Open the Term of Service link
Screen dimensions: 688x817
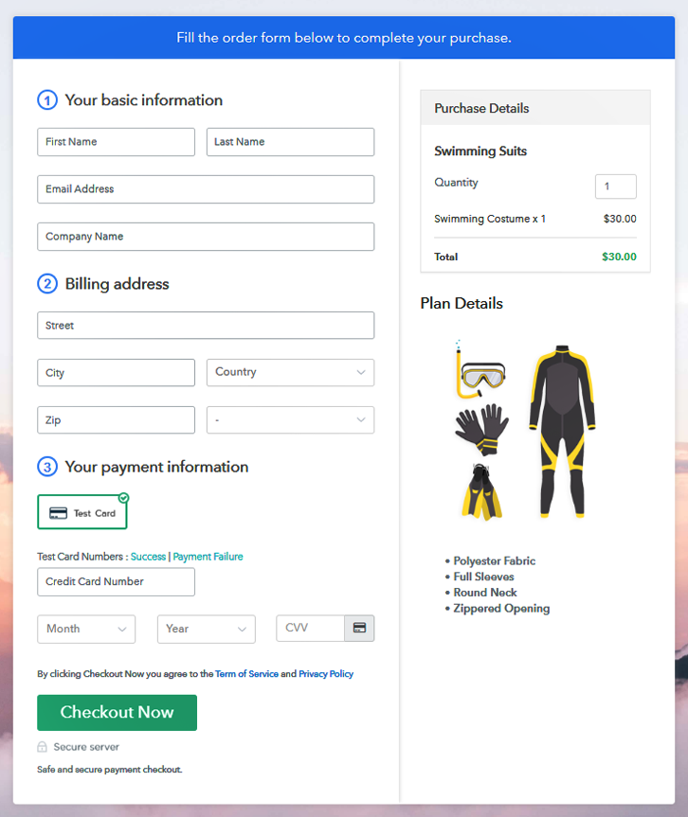click(x=246, y=674)
